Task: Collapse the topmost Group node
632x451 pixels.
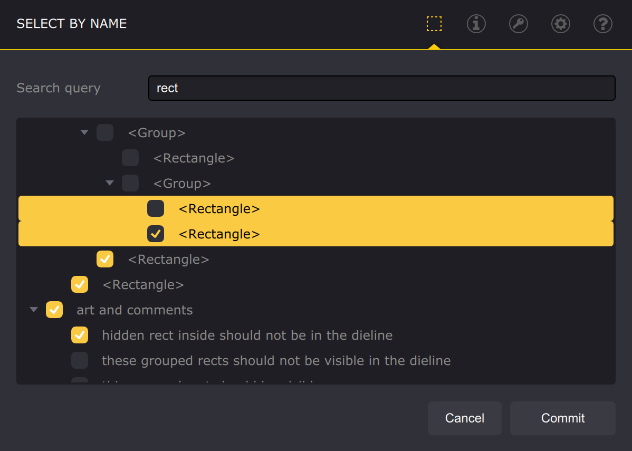Action: pos(84,132)
